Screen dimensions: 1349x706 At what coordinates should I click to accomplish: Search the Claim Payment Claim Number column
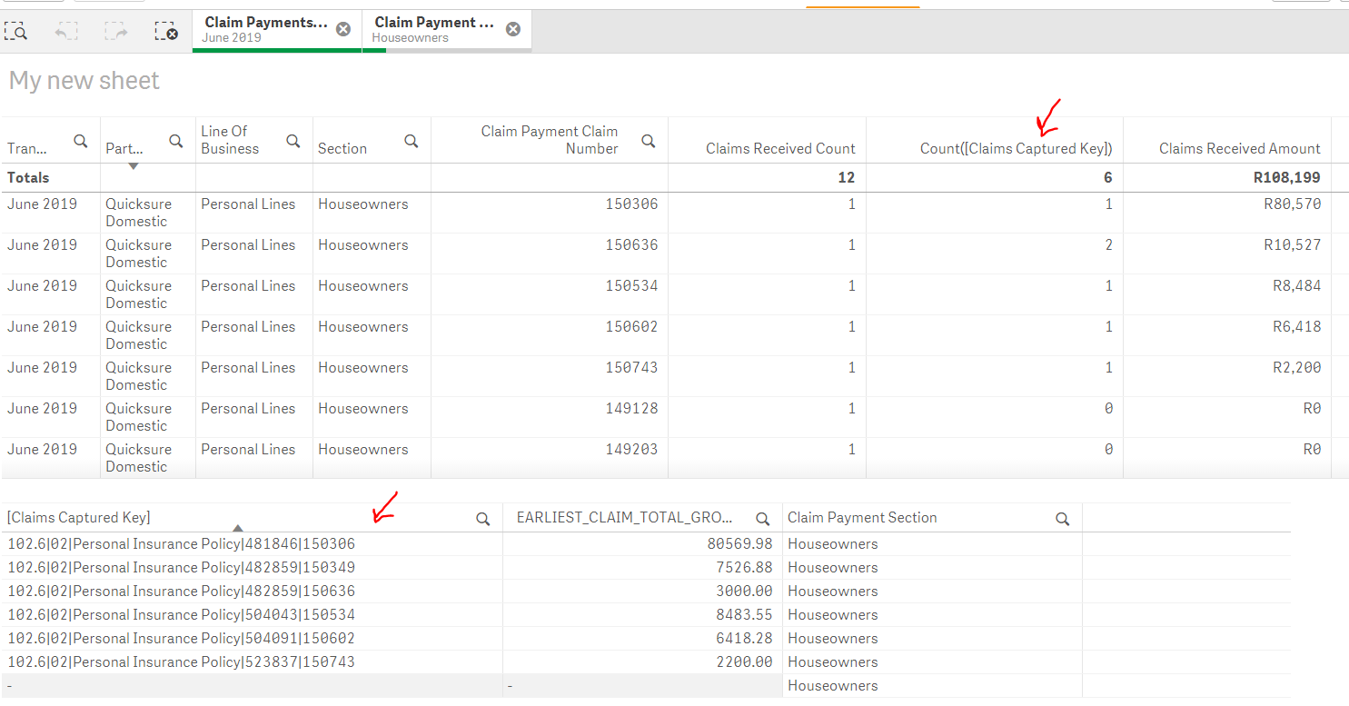[x=648, y=141]
